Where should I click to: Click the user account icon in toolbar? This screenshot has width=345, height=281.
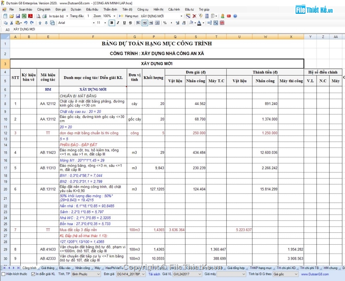[223, 16]
